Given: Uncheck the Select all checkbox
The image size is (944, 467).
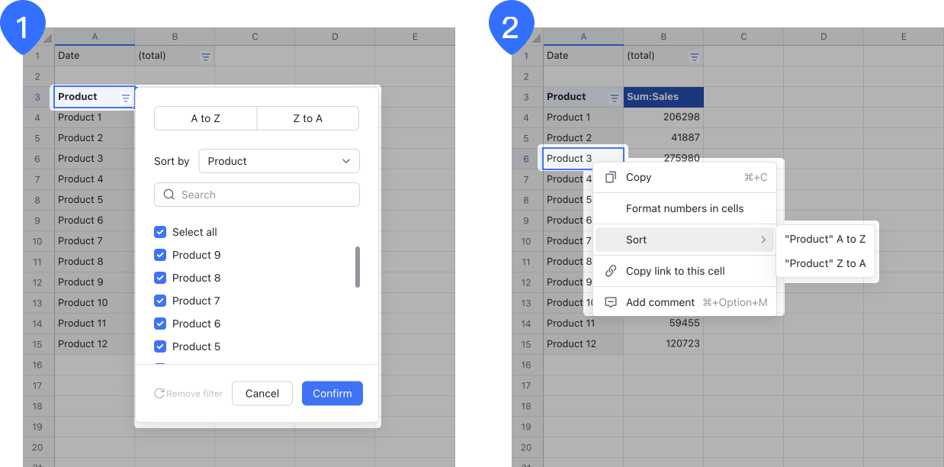Looking at the screenshot, I should (161, 232).
